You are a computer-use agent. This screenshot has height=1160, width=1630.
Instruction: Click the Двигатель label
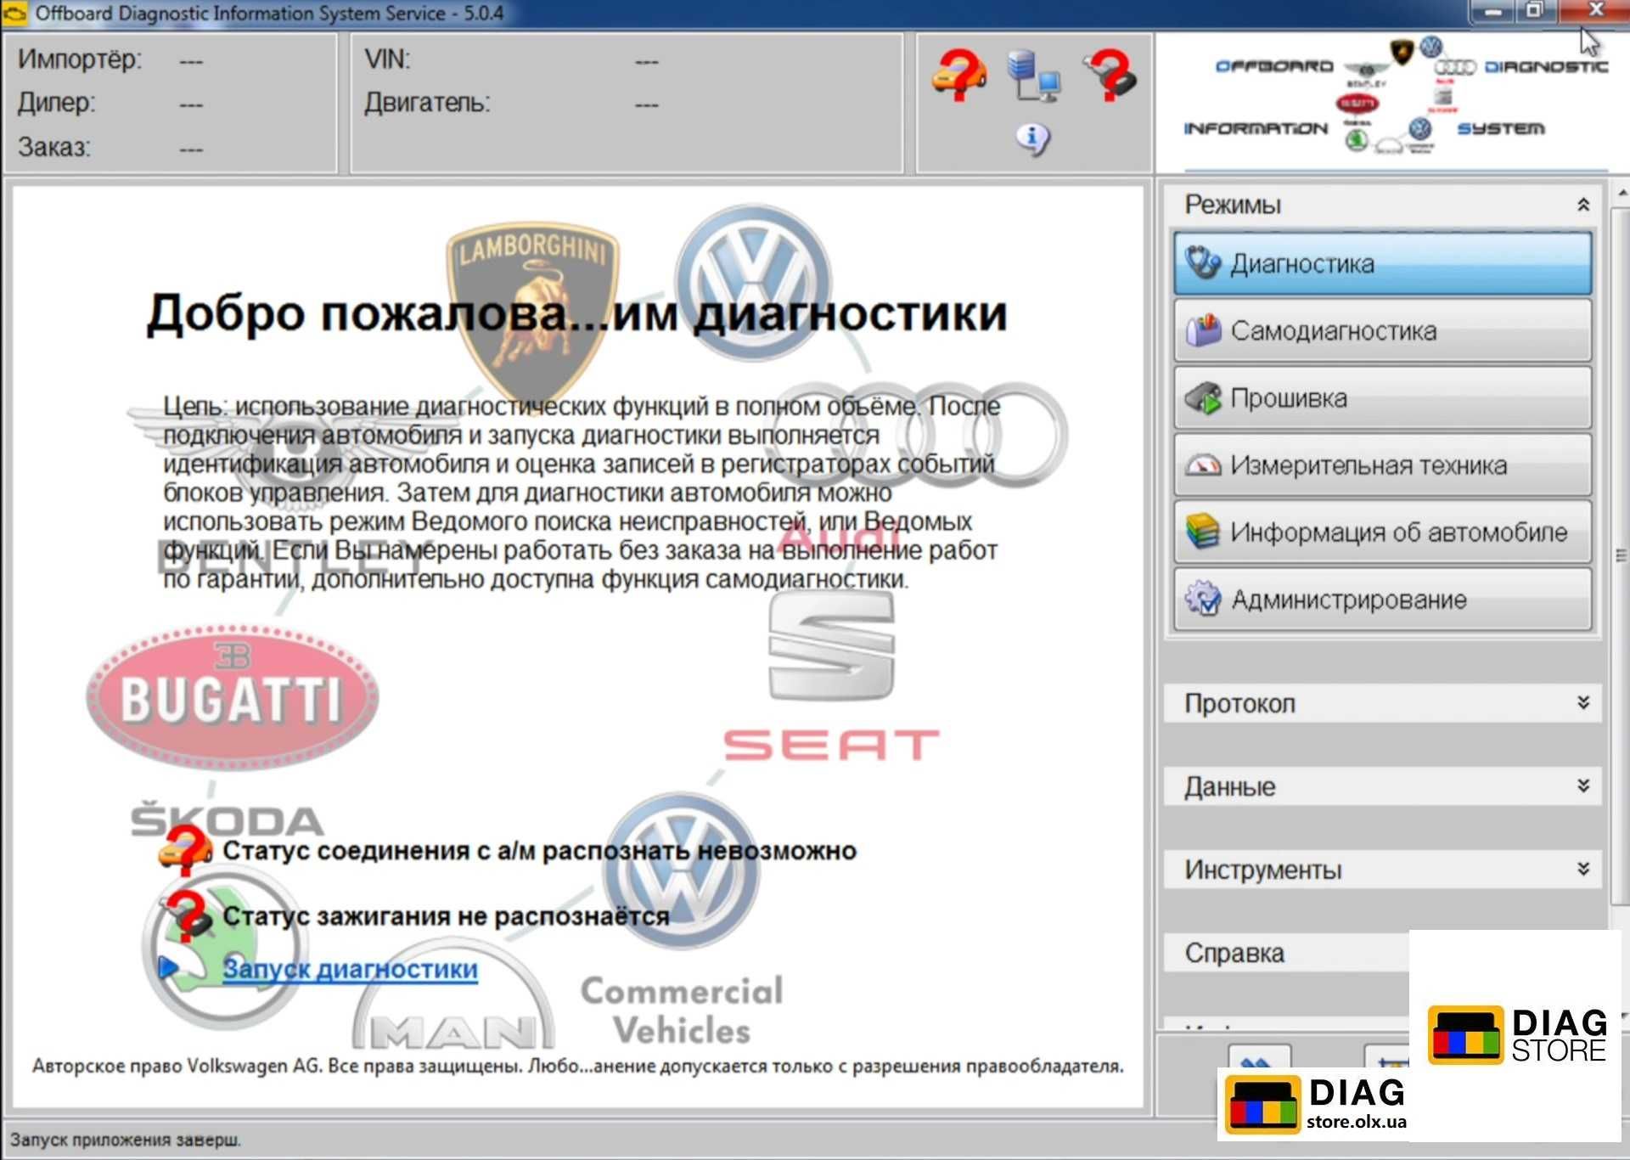[427, 104]
